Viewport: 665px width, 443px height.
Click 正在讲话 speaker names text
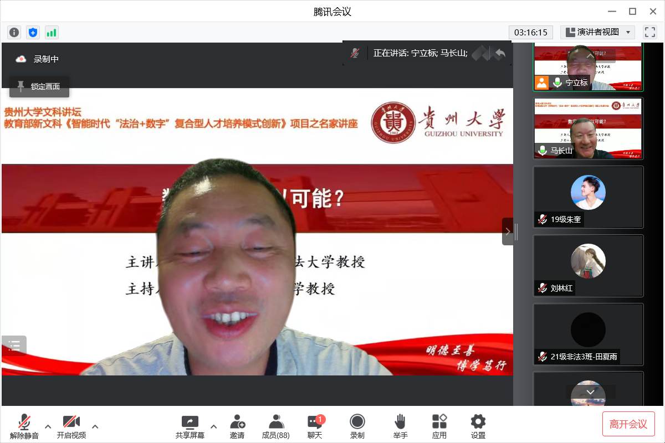click(x=421, y=53)
